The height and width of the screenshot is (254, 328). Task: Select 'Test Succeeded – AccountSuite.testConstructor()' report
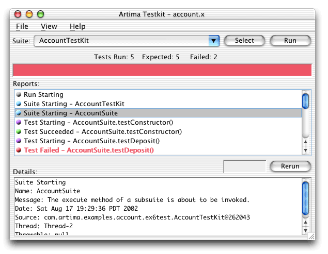click(x=159, y=131)
